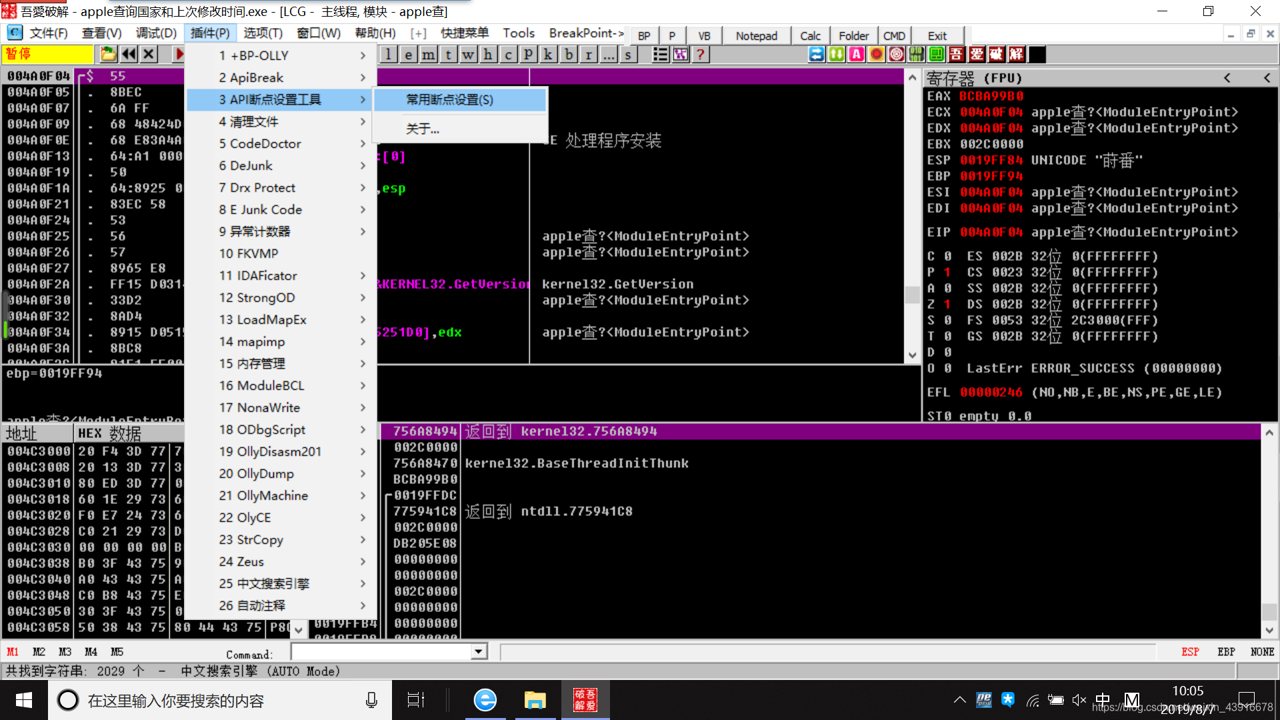This screenshot has width=1280, height=720.
Task: Click the disassembly pane vertical scrollbar thumb
Action: tap(912, 294)
